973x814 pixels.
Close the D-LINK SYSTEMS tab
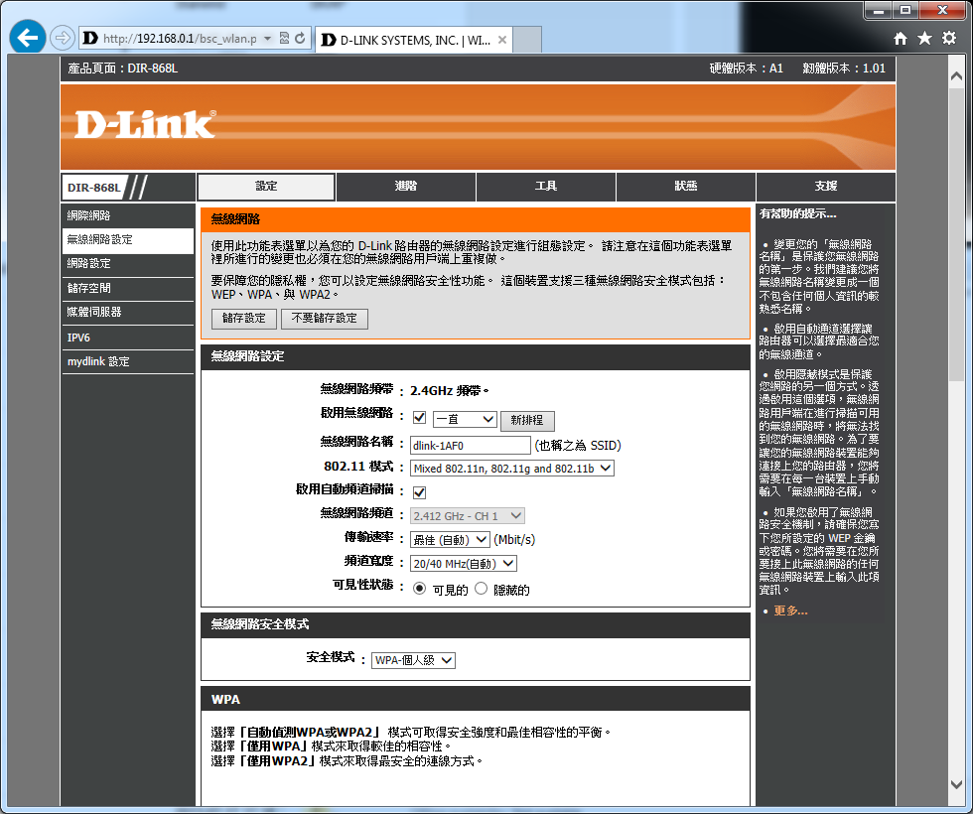click(x=502, y=41)
